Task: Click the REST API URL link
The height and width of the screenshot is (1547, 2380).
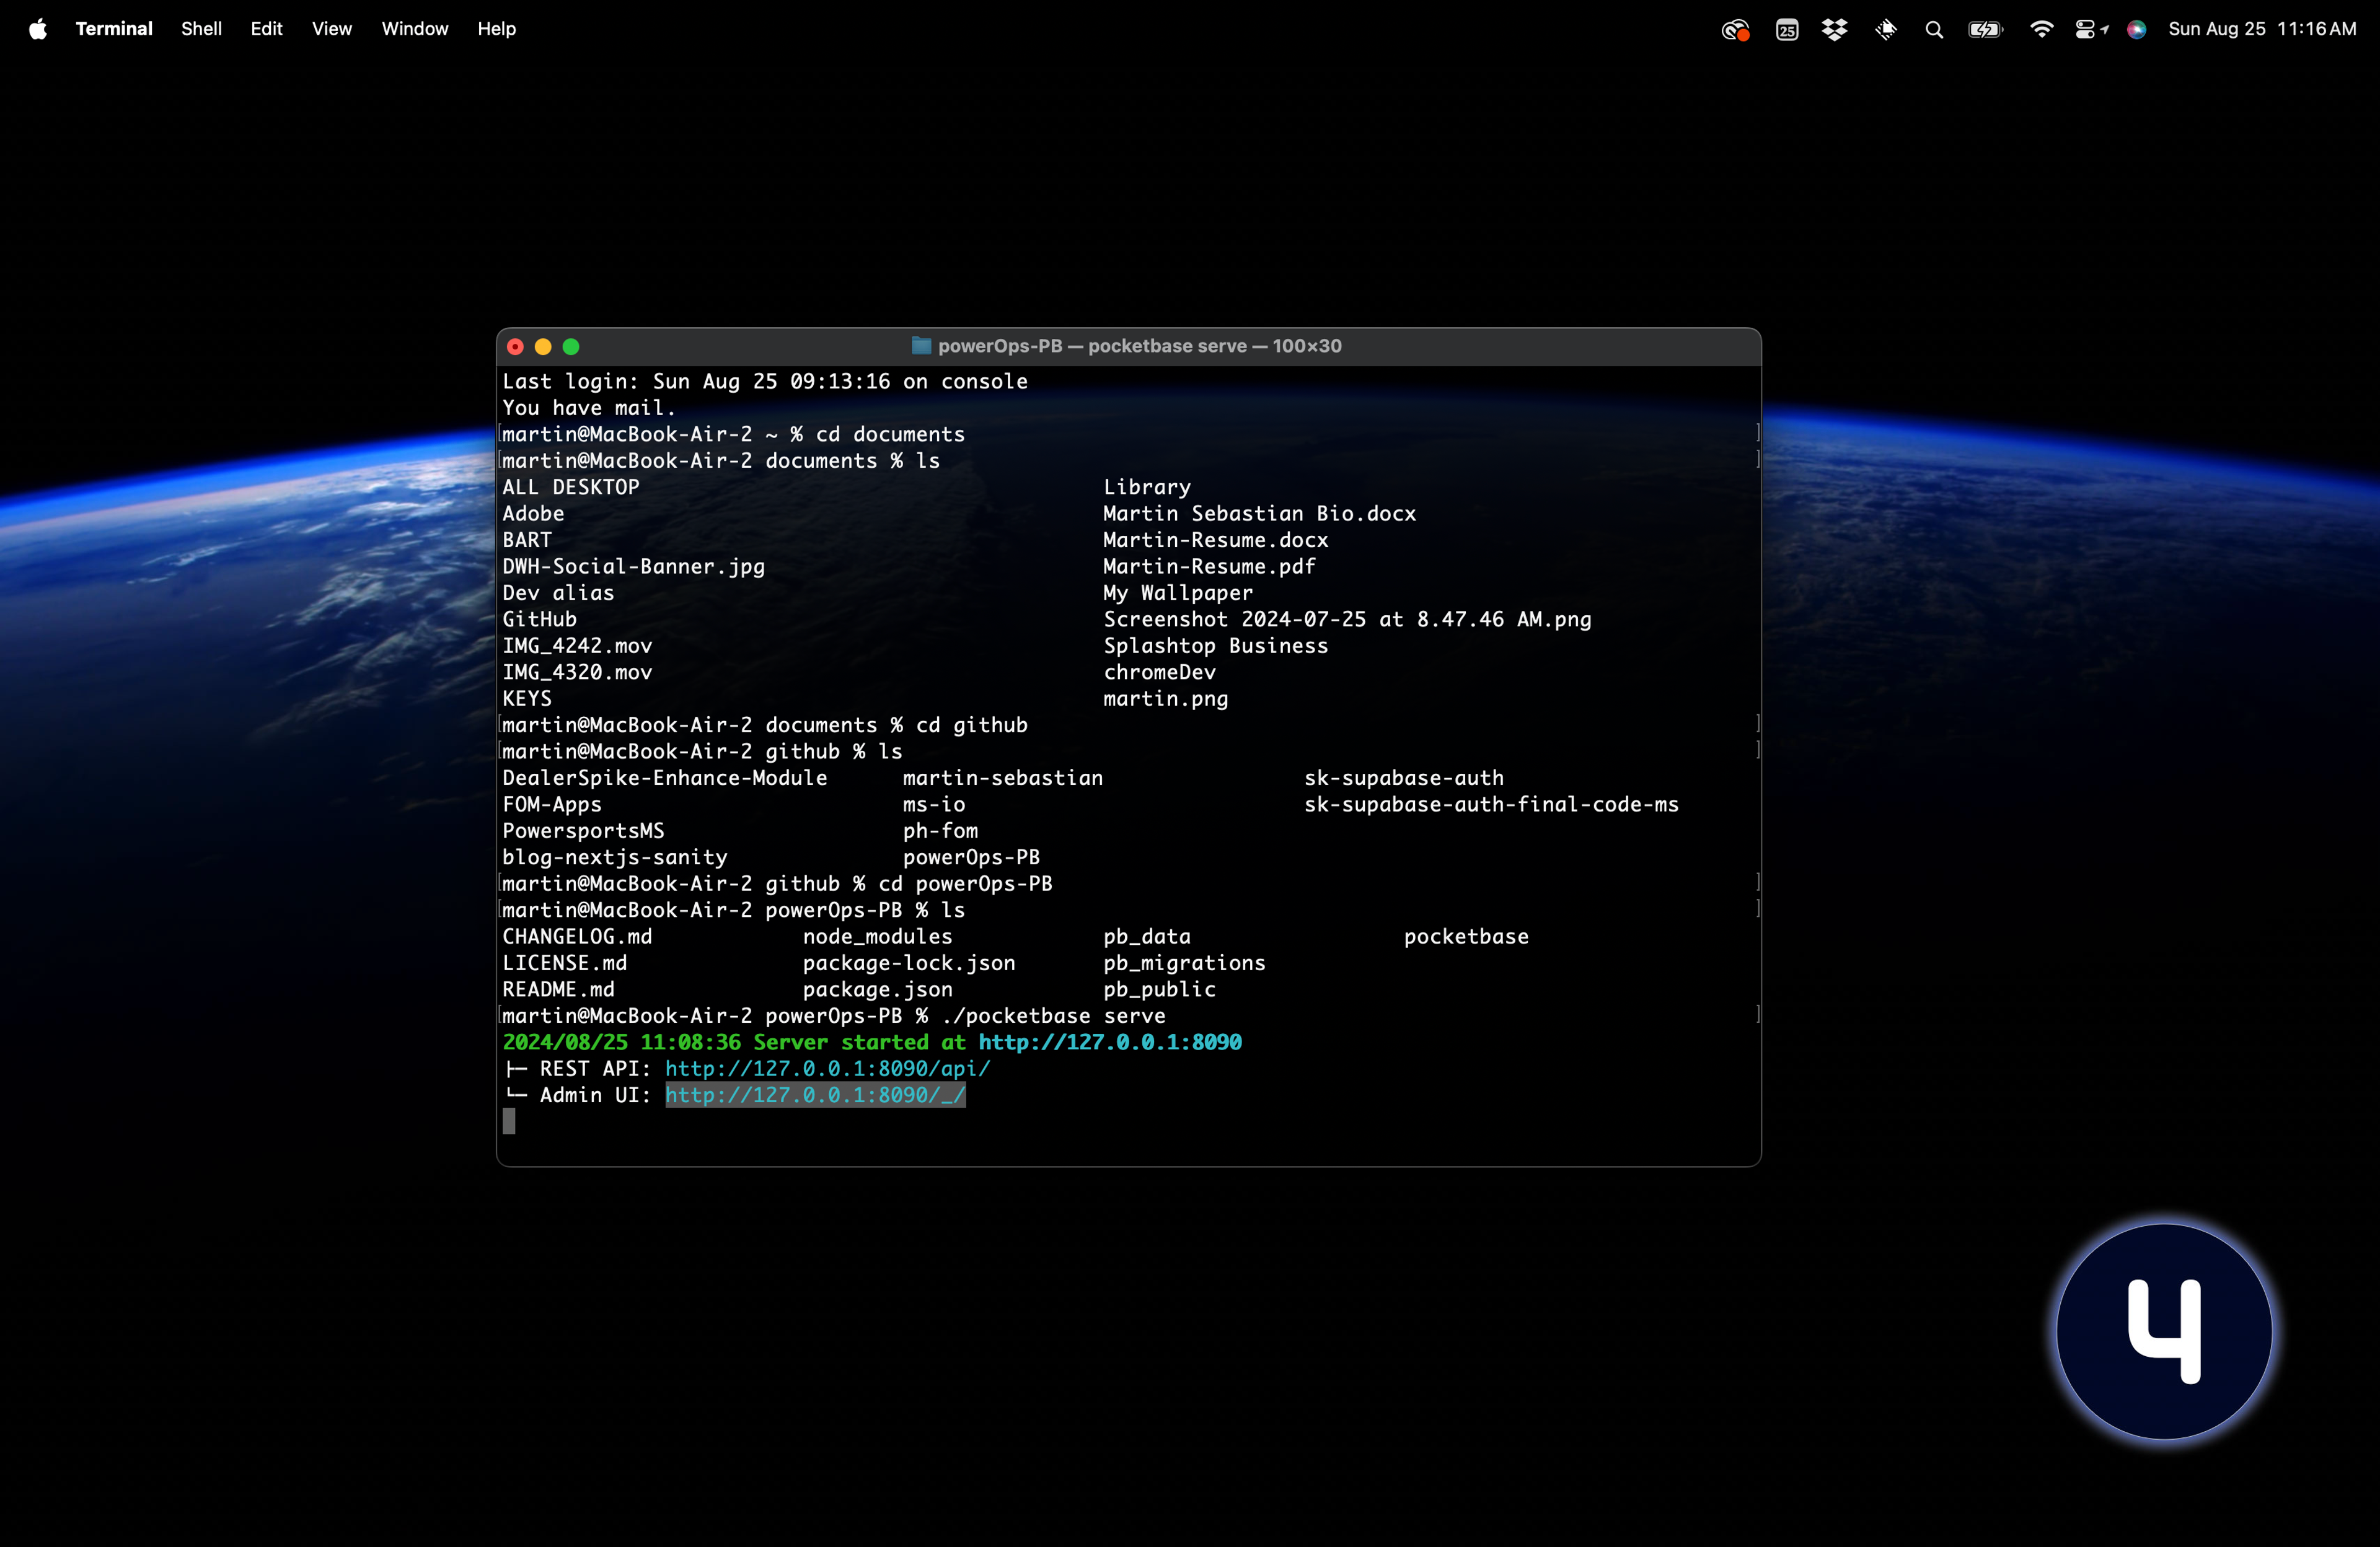Action: pos(827,1068)
